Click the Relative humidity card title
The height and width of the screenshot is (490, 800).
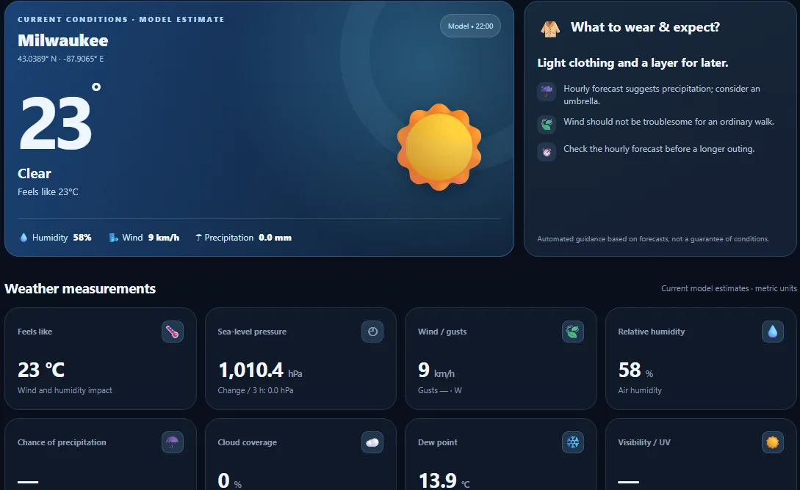tap(652, 332)
